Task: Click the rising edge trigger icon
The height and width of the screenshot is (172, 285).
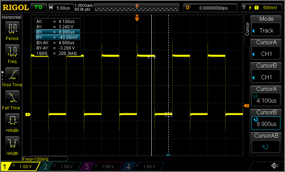Action: (250, 8)
